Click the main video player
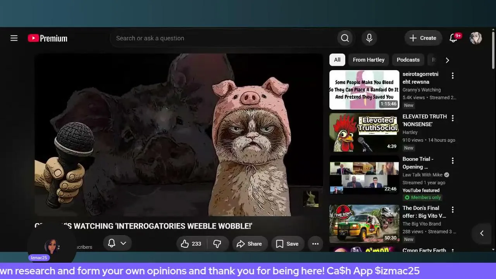Image resolution: width=496 pixels, height=279 pixels. point(179,135)
